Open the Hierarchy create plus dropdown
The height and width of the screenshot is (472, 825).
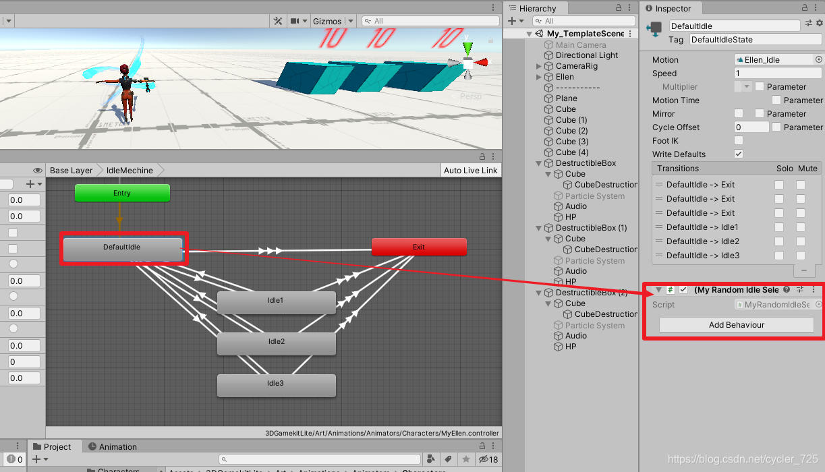pos(515,21)
